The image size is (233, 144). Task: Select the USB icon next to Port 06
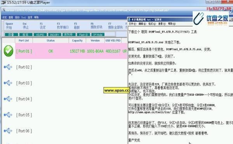point(8,131)
